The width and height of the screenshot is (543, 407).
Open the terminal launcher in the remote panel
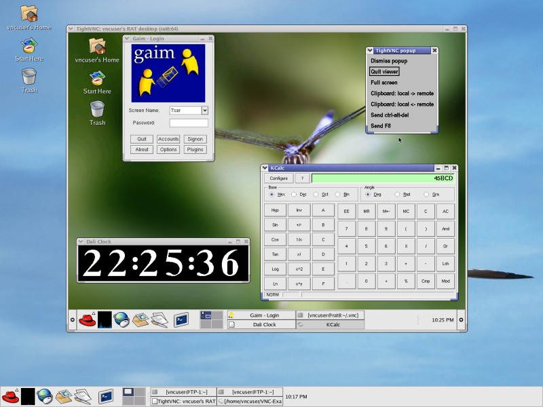[x=181, y=319]
